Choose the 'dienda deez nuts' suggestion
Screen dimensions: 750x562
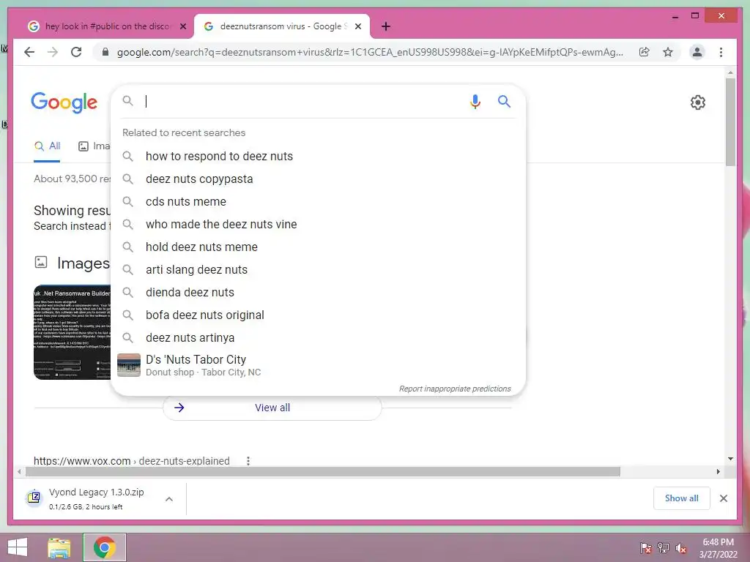pos(190,293)
